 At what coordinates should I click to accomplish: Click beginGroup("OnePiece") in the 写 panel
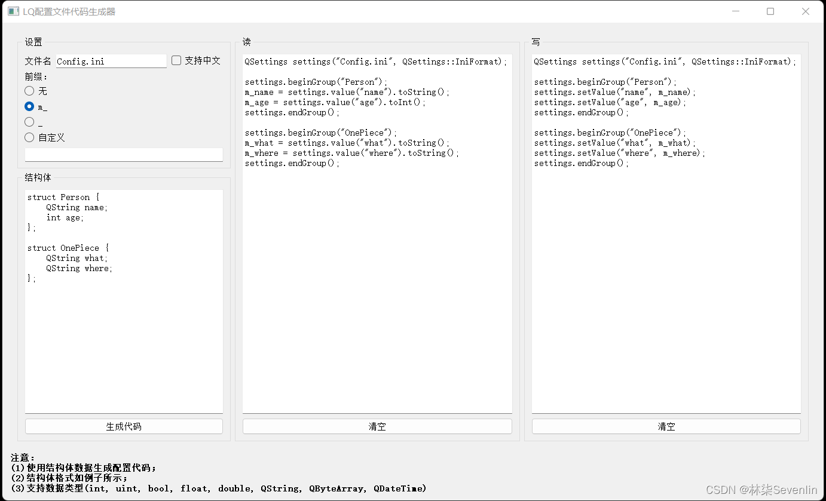[x=610, y=133]
